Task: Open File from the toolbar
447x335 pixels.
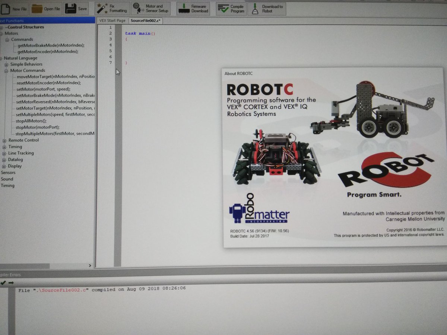Action: (46, 9)
